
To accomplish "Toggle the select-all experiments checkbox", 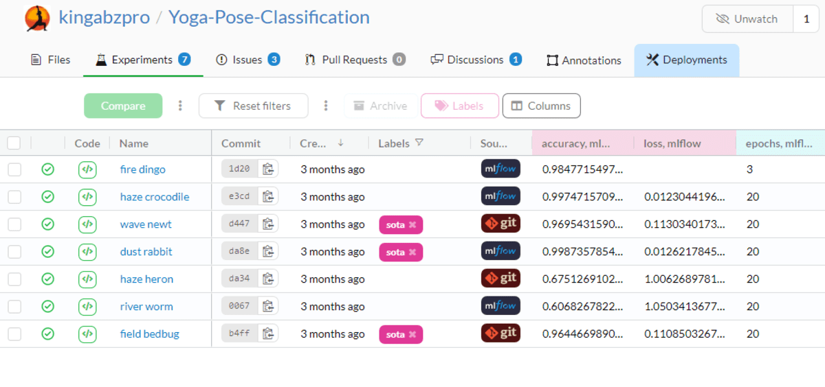I will (14, 143).
